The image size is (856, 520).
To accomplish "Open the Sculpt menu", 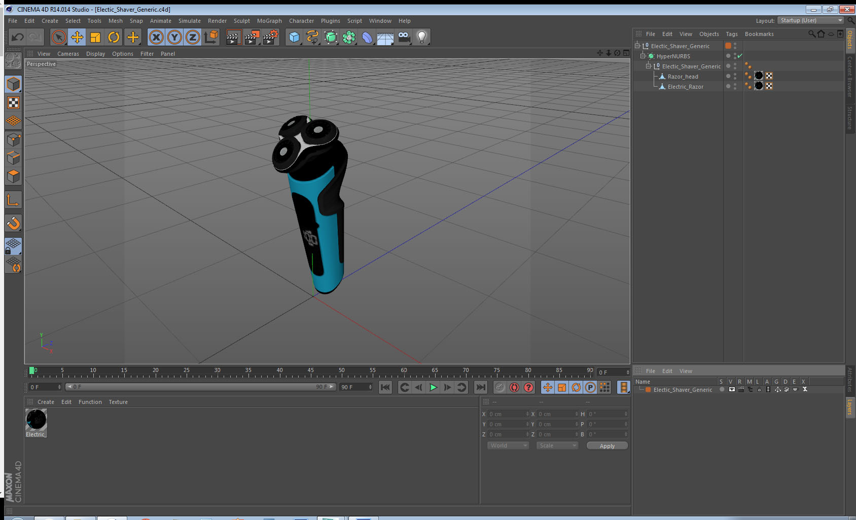I will pos(241,21).
